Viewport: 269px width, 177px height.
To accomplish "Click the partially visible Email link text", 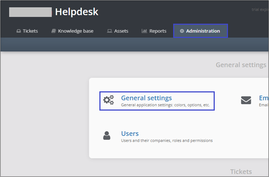I will 264,98.
